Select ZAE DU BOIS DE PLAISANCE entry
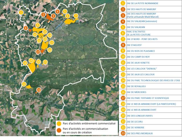This screenshot has width=182, height=137. pos(141,51)
